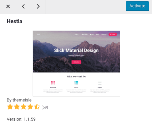Click the Hestia logo in the preview header
Viewport: 152px width, 125px height.
[x=38, y=34]
